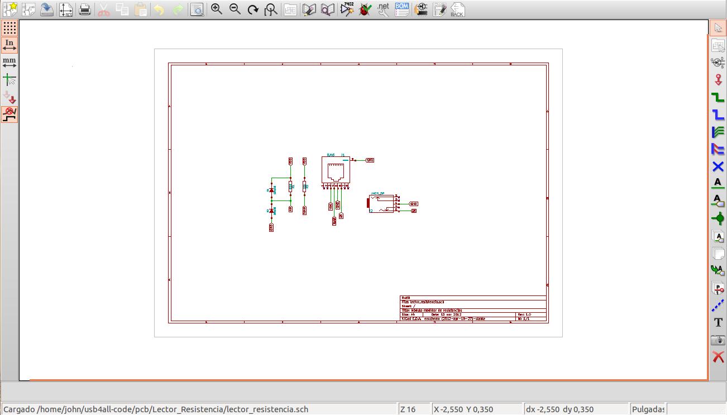Click the Cut scissors icon
The image size is (727, 415).
point(104,9)
